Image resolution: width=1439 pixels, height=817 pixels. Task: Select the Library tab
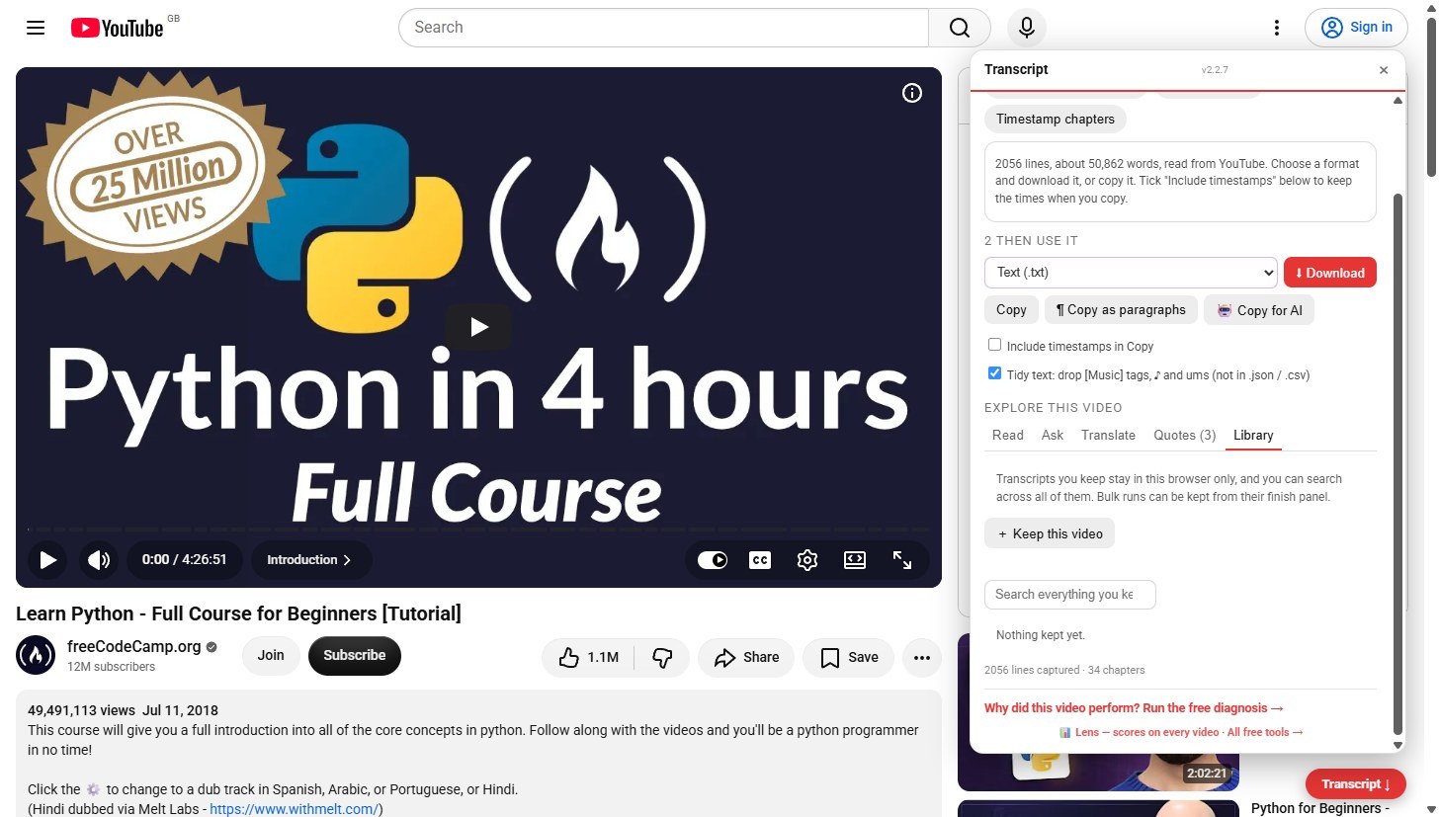pos(1253,436)
